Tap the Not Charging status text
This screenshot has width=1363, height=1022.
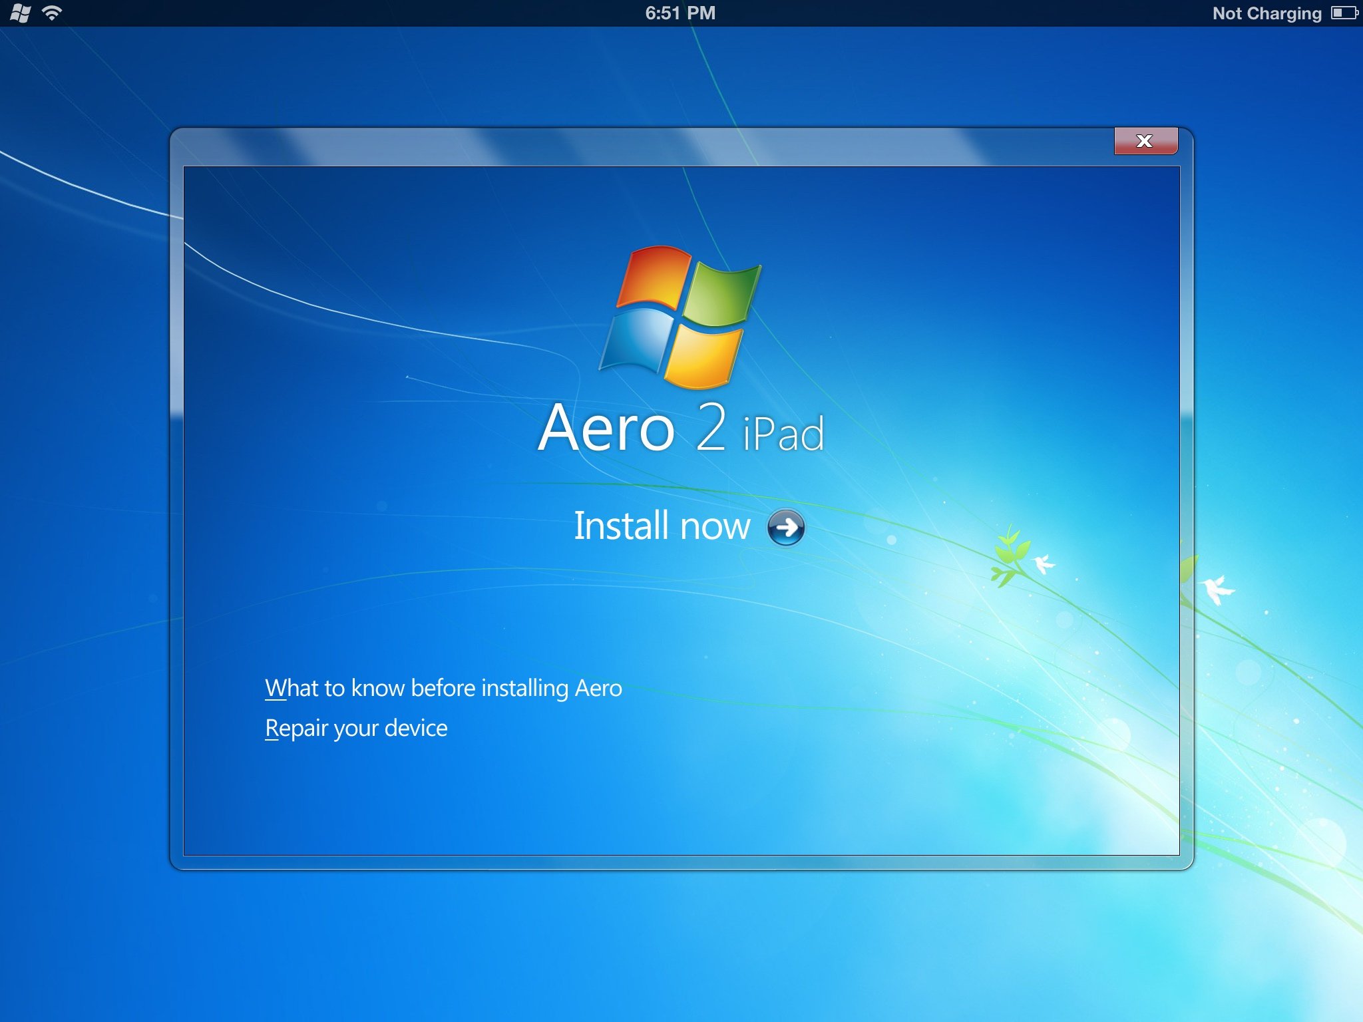point(1266,13)
